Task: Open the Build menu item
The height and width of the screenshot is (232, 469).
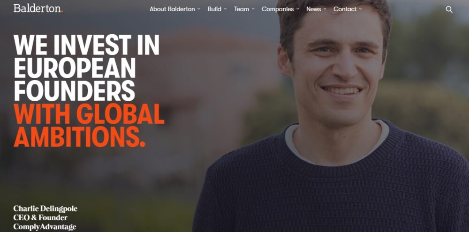Action: [x=214, y=9]
